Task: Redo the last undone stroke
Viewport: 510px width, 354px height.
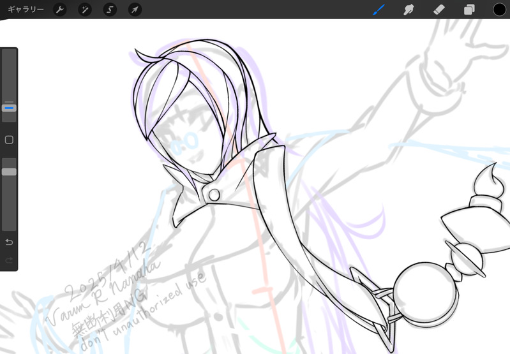Action: click(x=9, y=260)
